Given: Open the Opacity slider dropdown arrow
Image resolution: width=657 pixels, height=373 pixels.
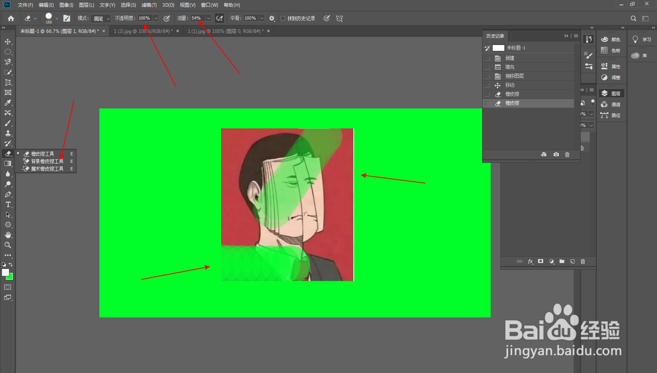Looking at the screenshot, I should [156, 18].
